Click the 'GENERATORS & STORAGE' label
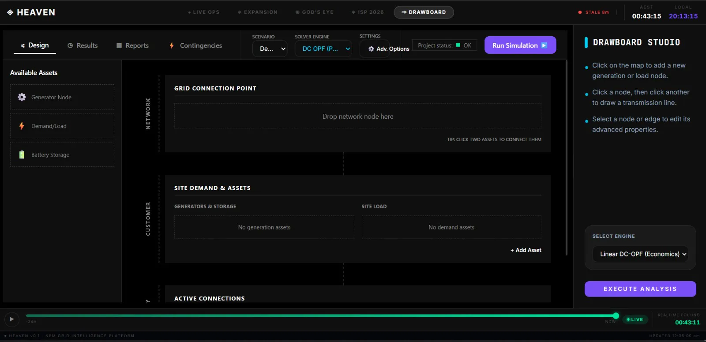This screenshot has height=342, width=706. pyautogui.click(x=205, y=207)
